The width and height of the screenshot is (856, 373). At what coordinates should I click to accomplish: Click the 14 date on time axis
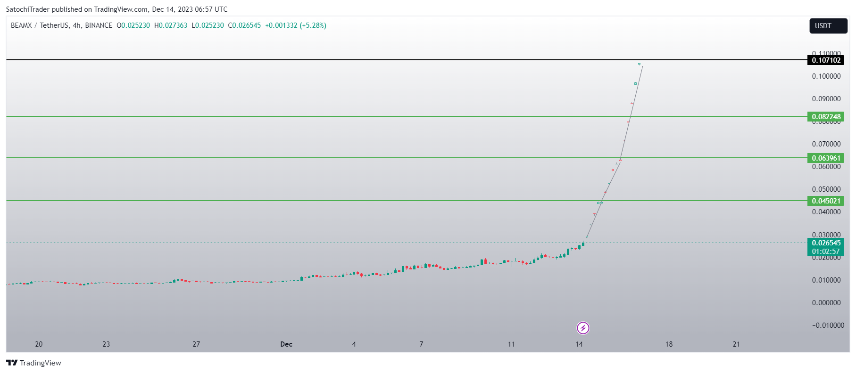click(579, 344)
